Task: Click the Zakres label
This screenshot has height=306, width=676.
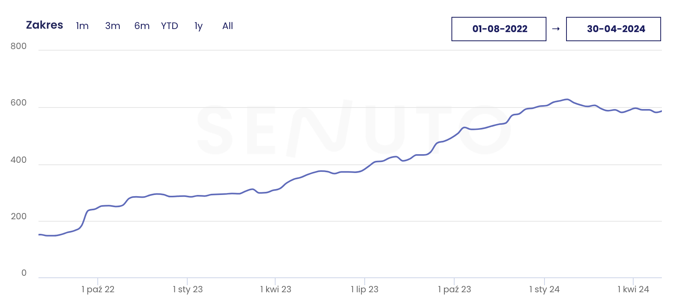Action: click(x=44, y=25)
